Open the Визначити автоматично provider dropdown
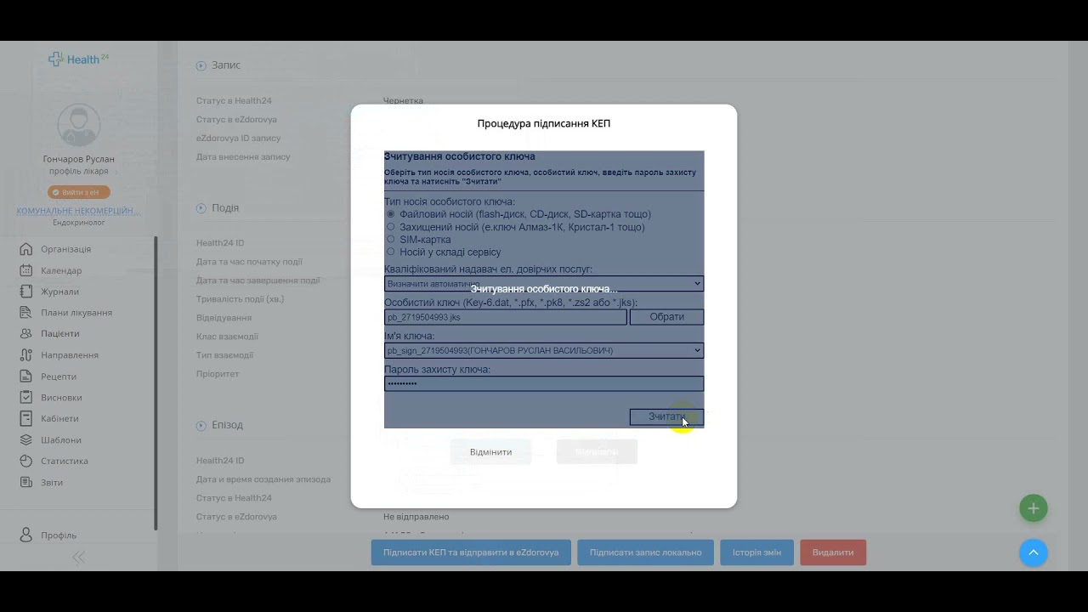This screenshot has width=1088, height=612. 544,284
